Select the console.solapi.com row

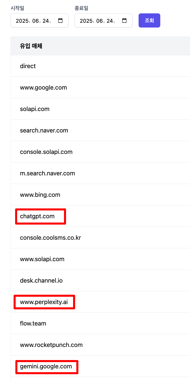(100, 152)
